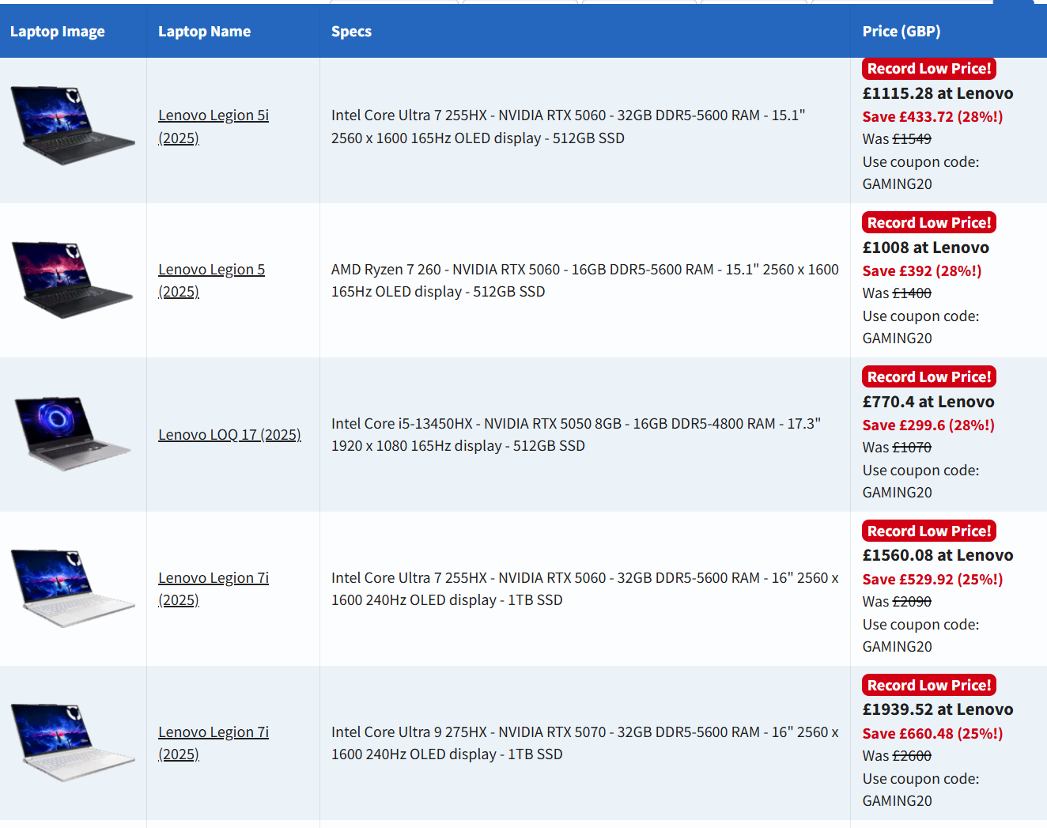Viewport: 1047px width, 828px height.
Task: Click GAMING20 coupon code in £1560.08 row
Action: 898,647
